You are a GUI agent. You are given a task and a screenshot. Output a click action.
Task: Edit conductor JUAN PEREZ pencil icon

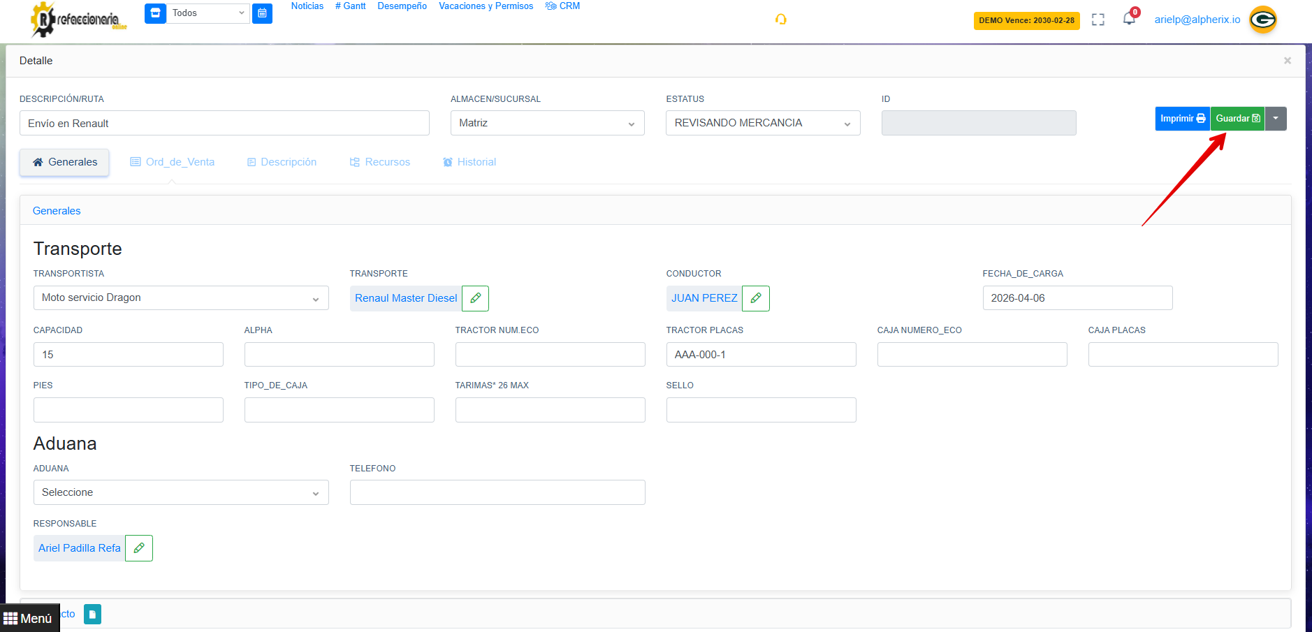[755, 298]
